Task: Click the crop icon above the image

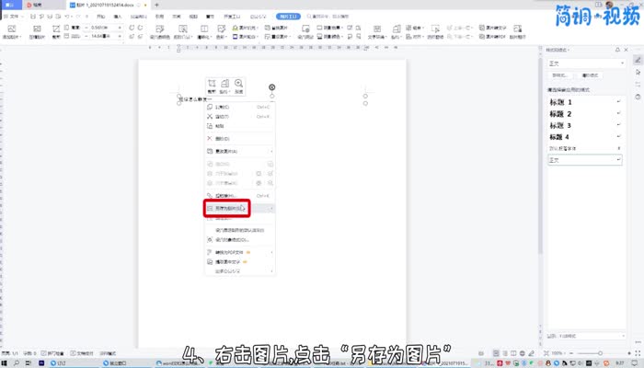Action: click(x=212, y=84)
